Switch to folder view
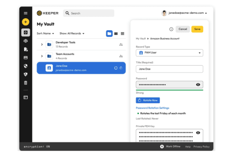The image size is (233, 155). click(109, 33)
